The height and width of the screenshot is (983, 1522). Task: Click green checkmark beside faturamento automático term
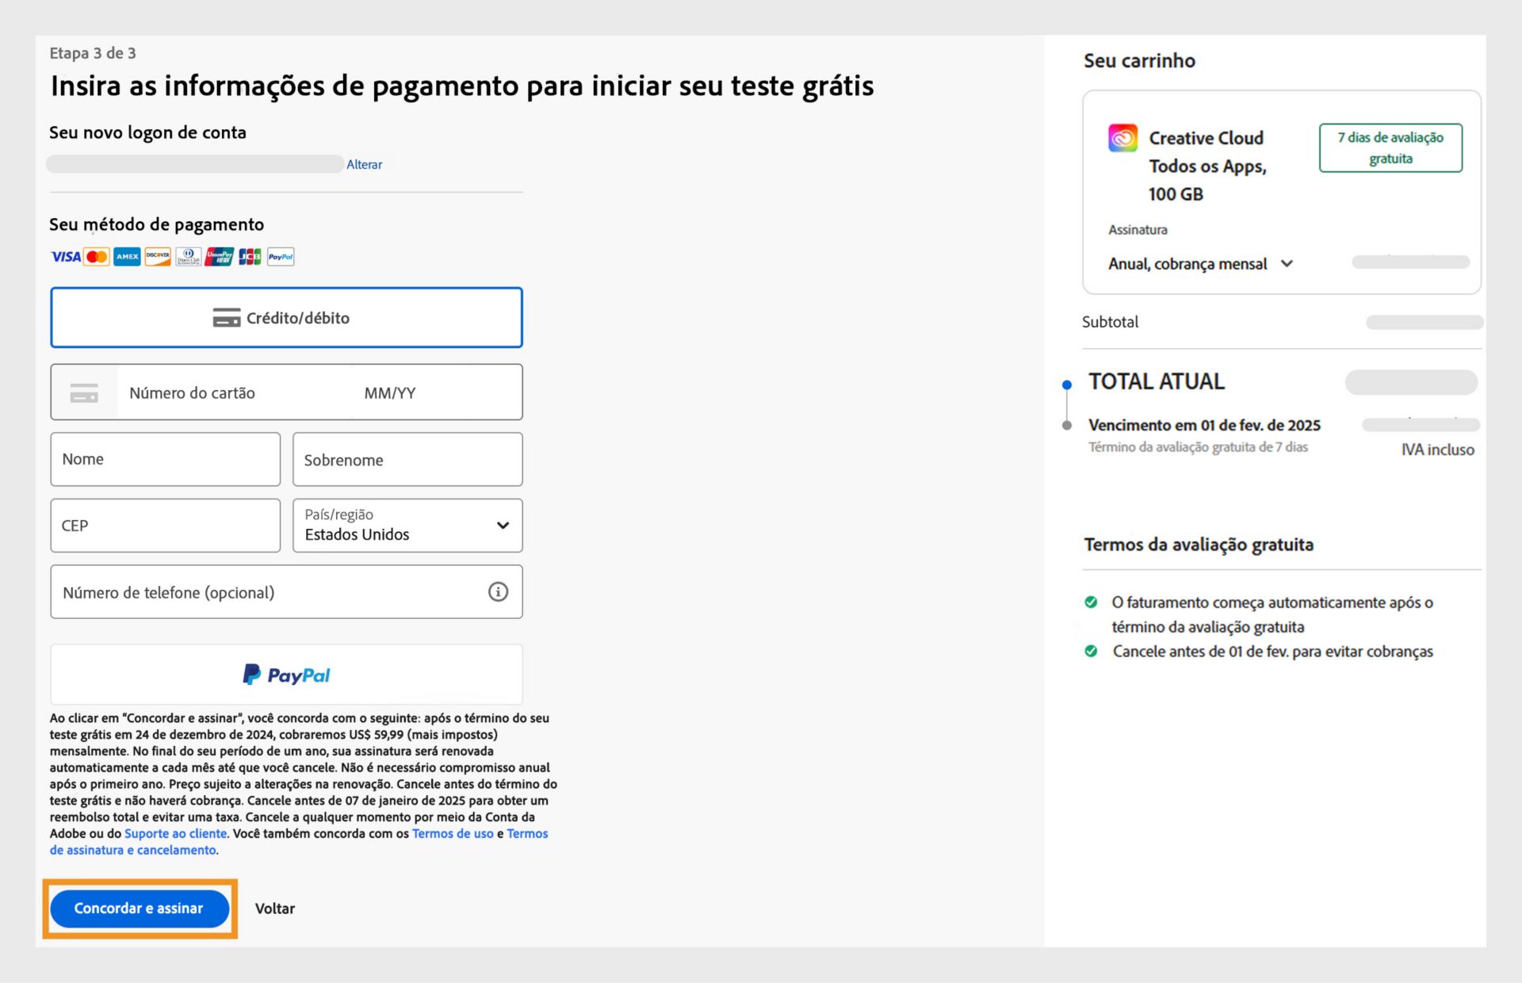1091,602
